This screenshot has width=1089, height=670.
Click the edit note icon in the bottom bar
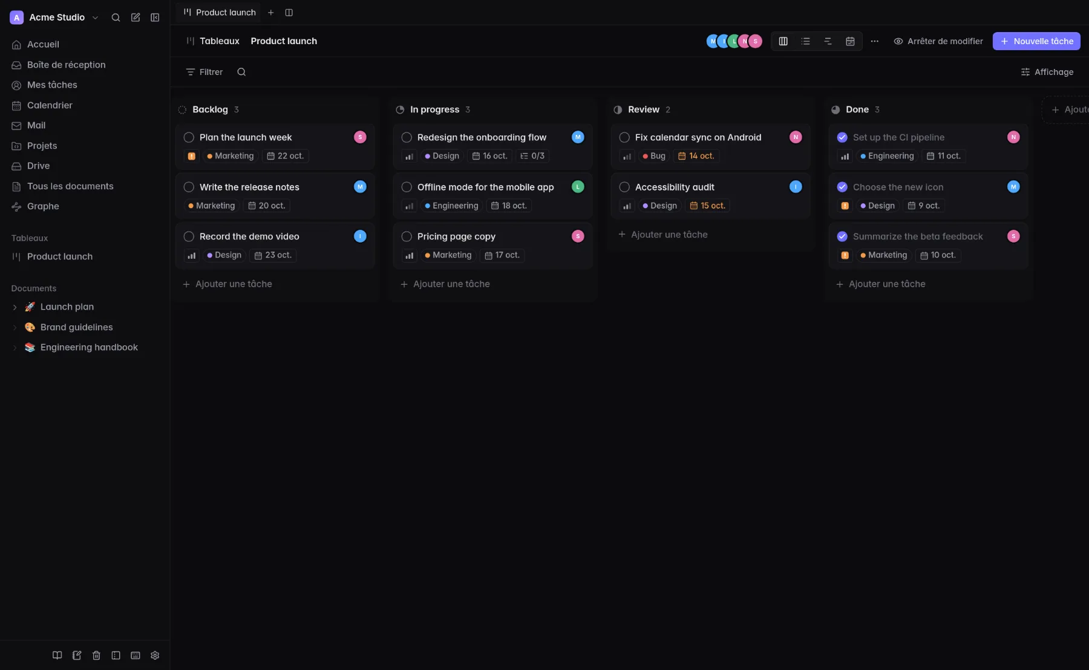coord(77,655)
